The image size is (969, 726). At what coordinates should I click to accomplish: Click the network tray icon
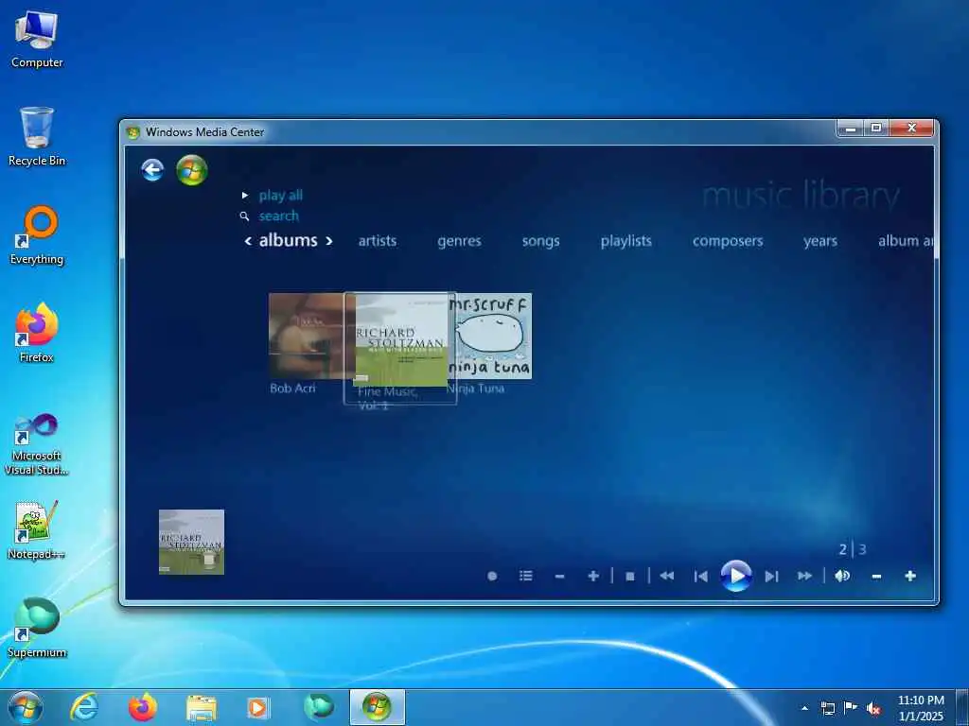[827, 708]
